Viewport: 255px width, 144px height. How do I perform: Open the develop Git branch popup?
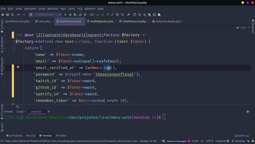tap(238, 141)
